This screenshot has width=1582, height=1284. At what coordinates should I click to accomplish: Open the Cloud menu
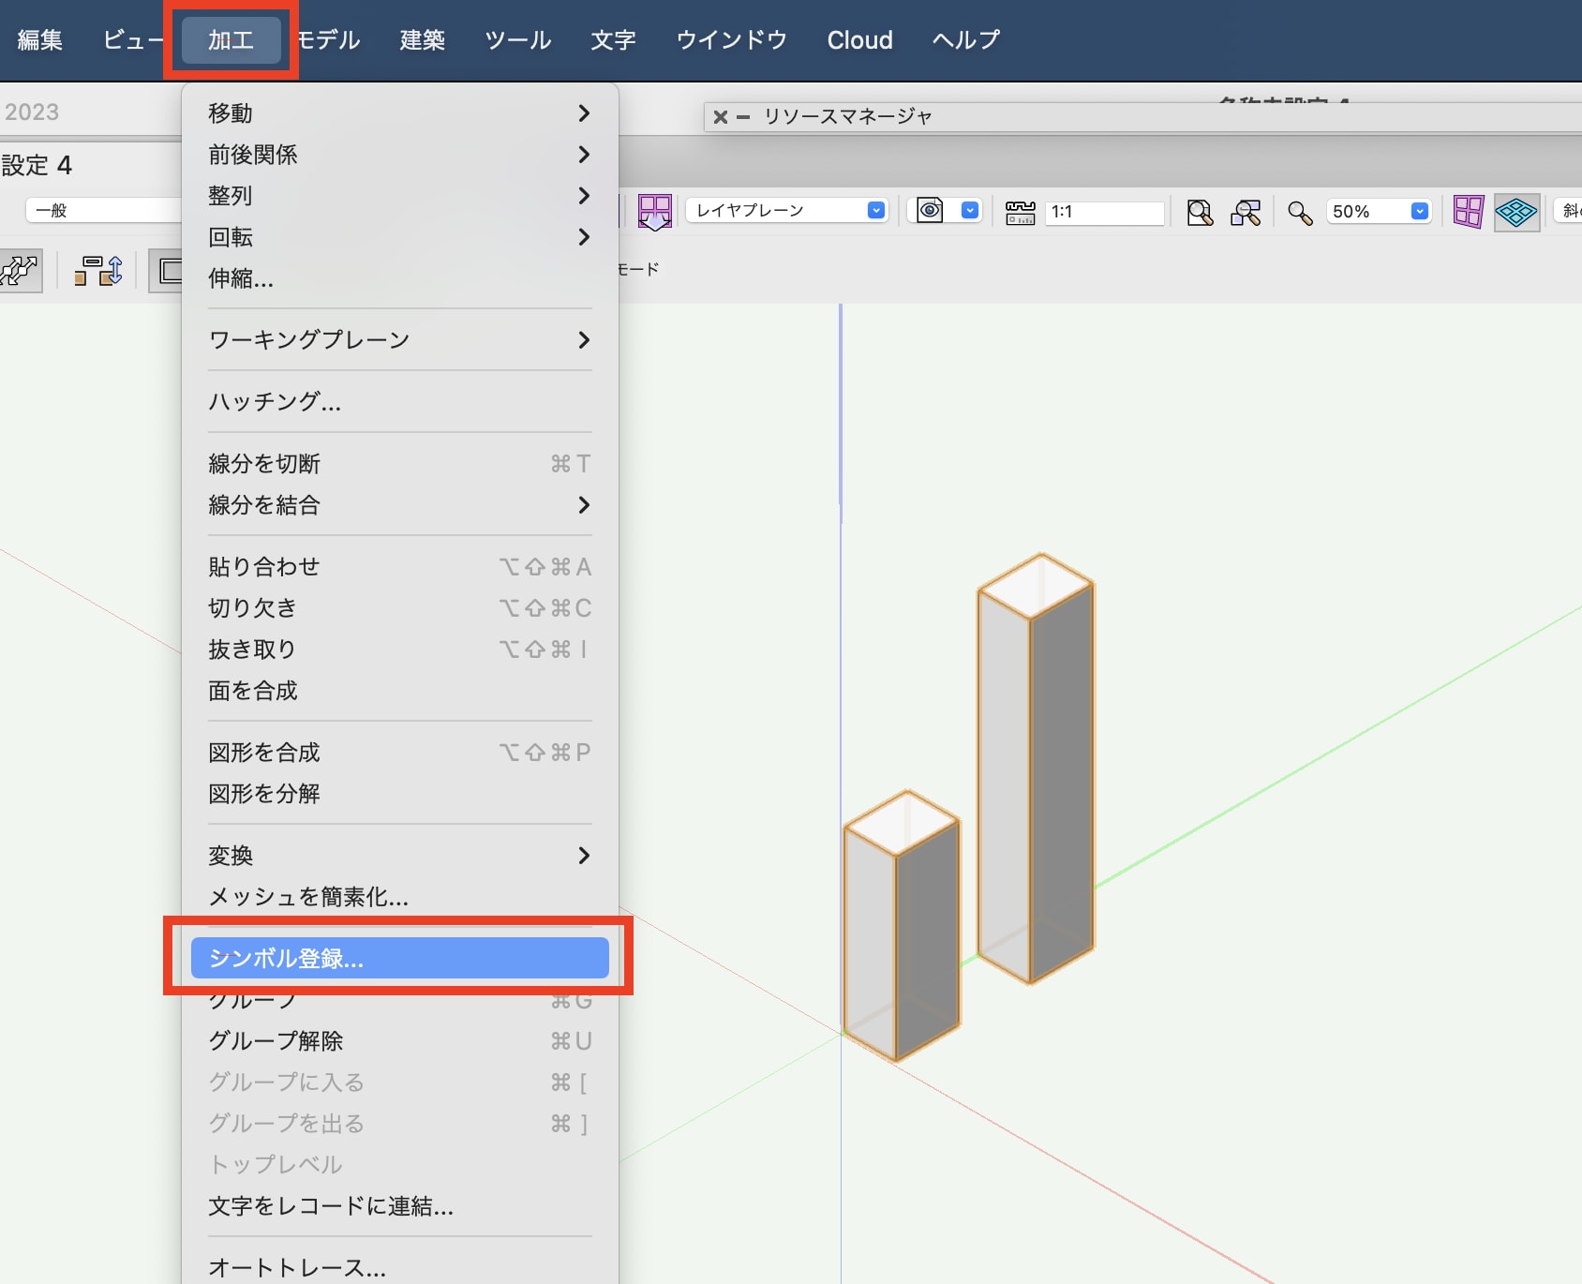[860, 40]
